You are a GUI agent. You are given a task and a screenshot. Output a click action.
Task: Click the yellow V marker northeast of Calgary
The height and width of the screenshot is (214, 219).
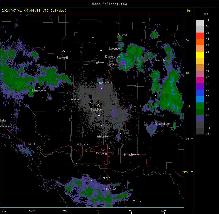coord(109,148)
